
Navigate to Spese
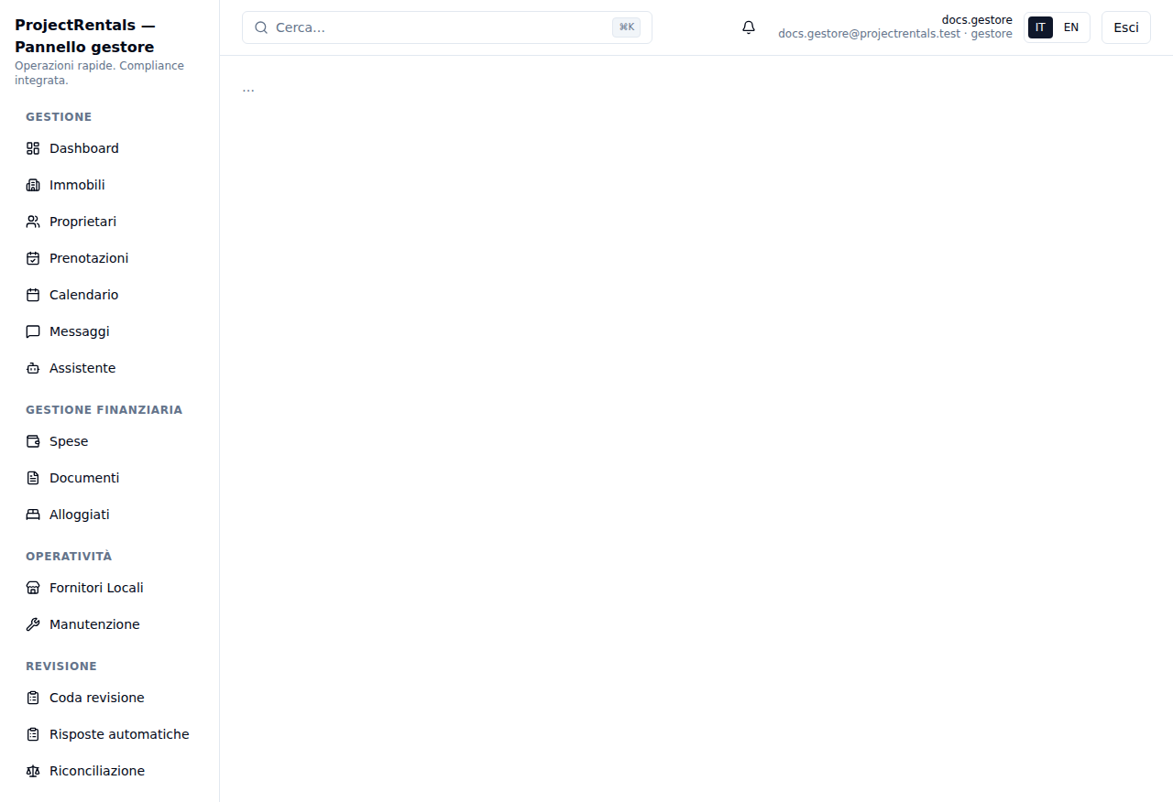click(x=110, y=441)
